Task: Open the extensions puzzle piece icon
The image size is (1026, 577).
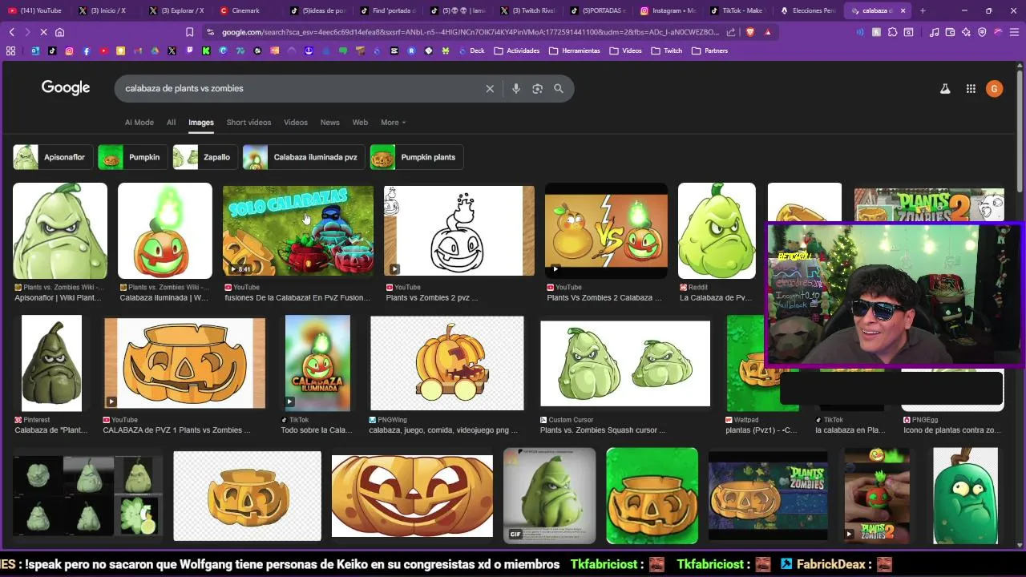Action: pyautogui.click(x=892, y=32)
